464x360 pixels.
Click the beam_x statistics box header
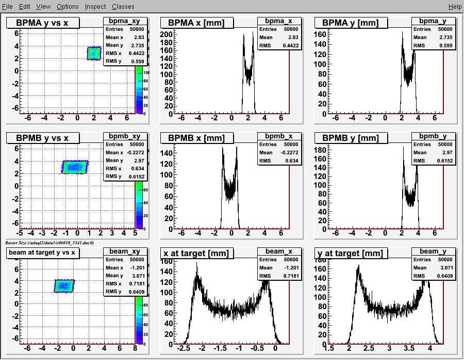(279, 251)
